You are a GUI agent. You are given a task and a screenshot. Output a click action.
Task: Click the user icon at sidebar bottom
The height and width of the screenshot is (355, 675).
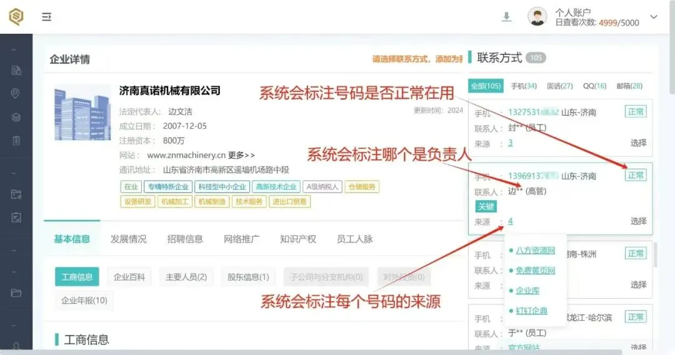[x=16, y=346]
